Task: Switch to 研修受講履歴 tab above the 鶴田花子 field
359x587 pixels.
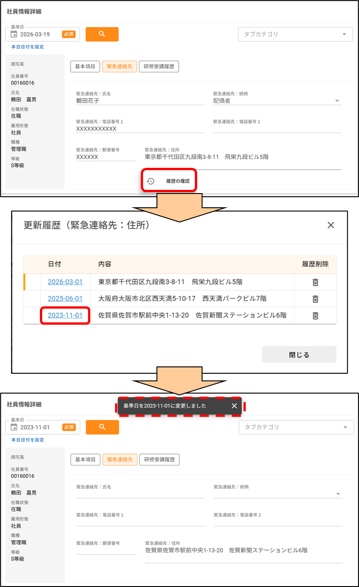Action: 159,66
